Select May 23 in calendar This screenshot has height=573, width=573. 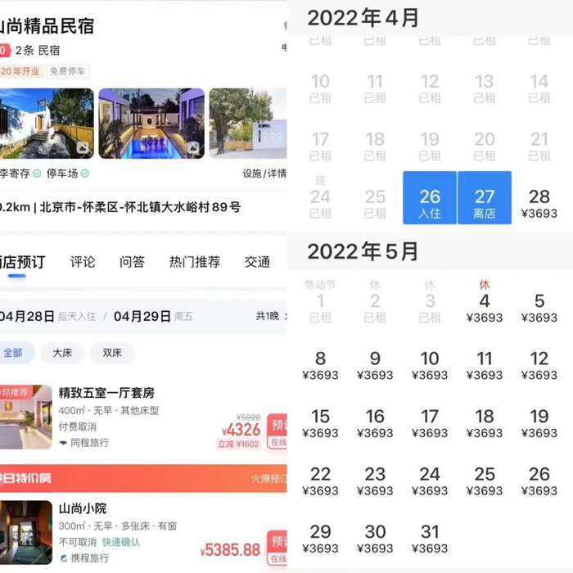(x=375, y=481)
